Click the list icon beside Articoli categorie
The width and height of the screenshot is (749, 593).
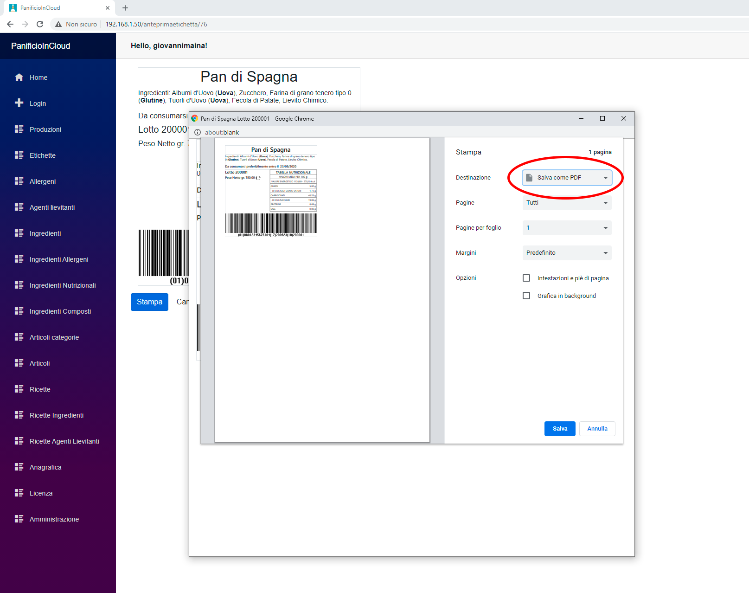(x=19, y=337)
